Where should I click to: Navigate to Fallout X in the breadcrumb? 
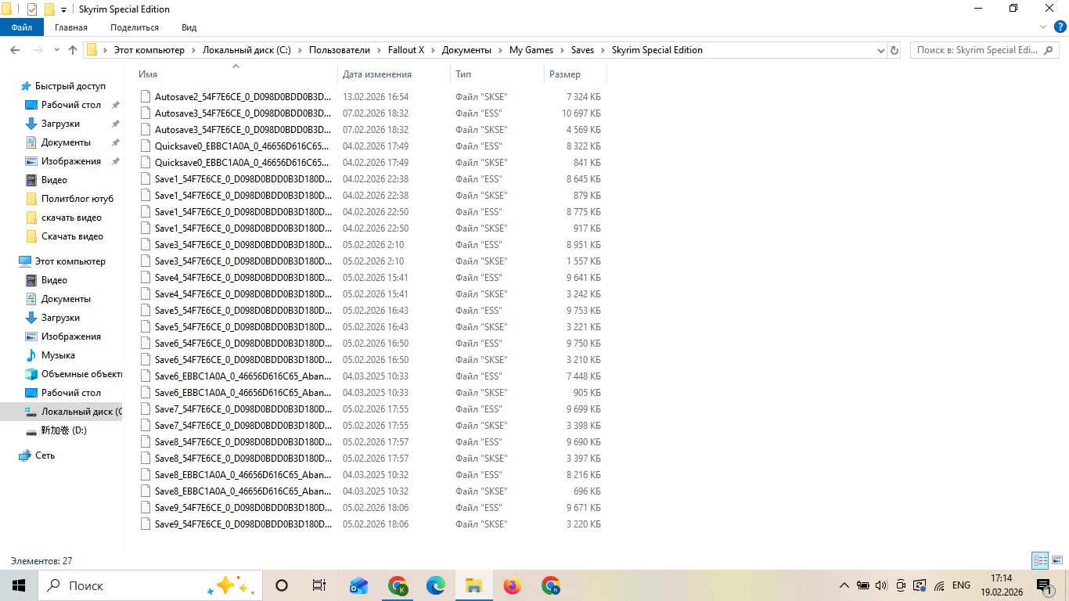(406, 50)
